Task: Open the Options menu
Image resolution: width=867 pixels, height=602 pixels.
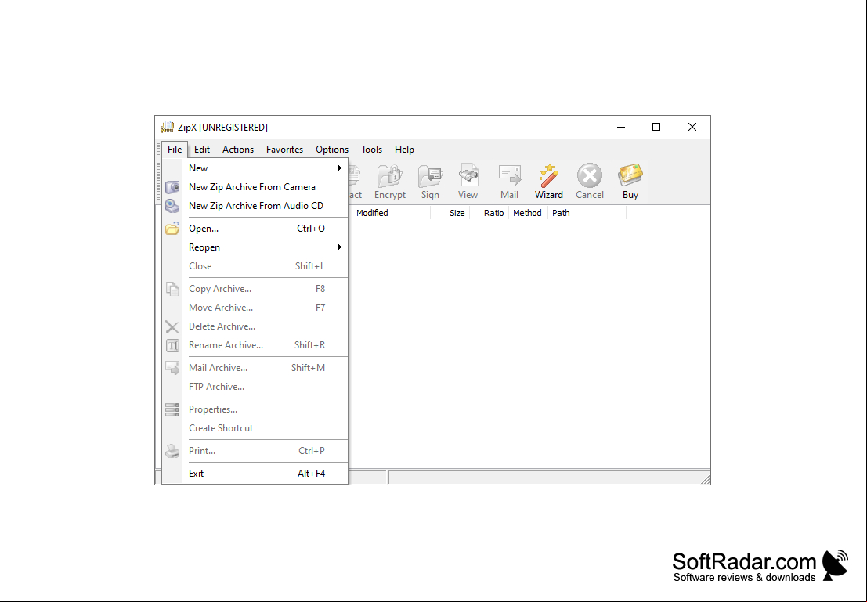Action: point(332,150)
